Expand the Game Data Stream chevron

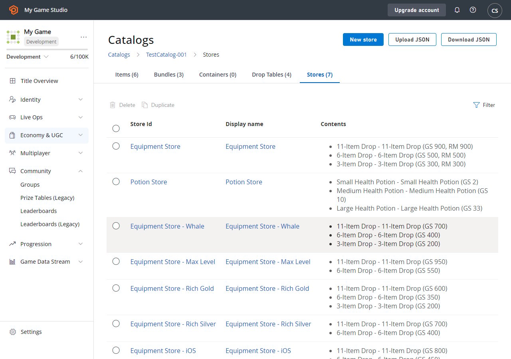click(x=81, y=262)
